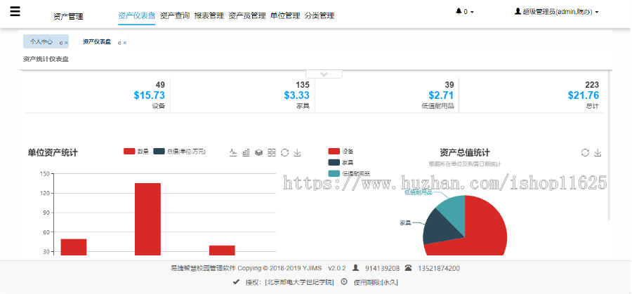
Task: Toggle the 家具 pie legend item
Action: tap(341, 163)
